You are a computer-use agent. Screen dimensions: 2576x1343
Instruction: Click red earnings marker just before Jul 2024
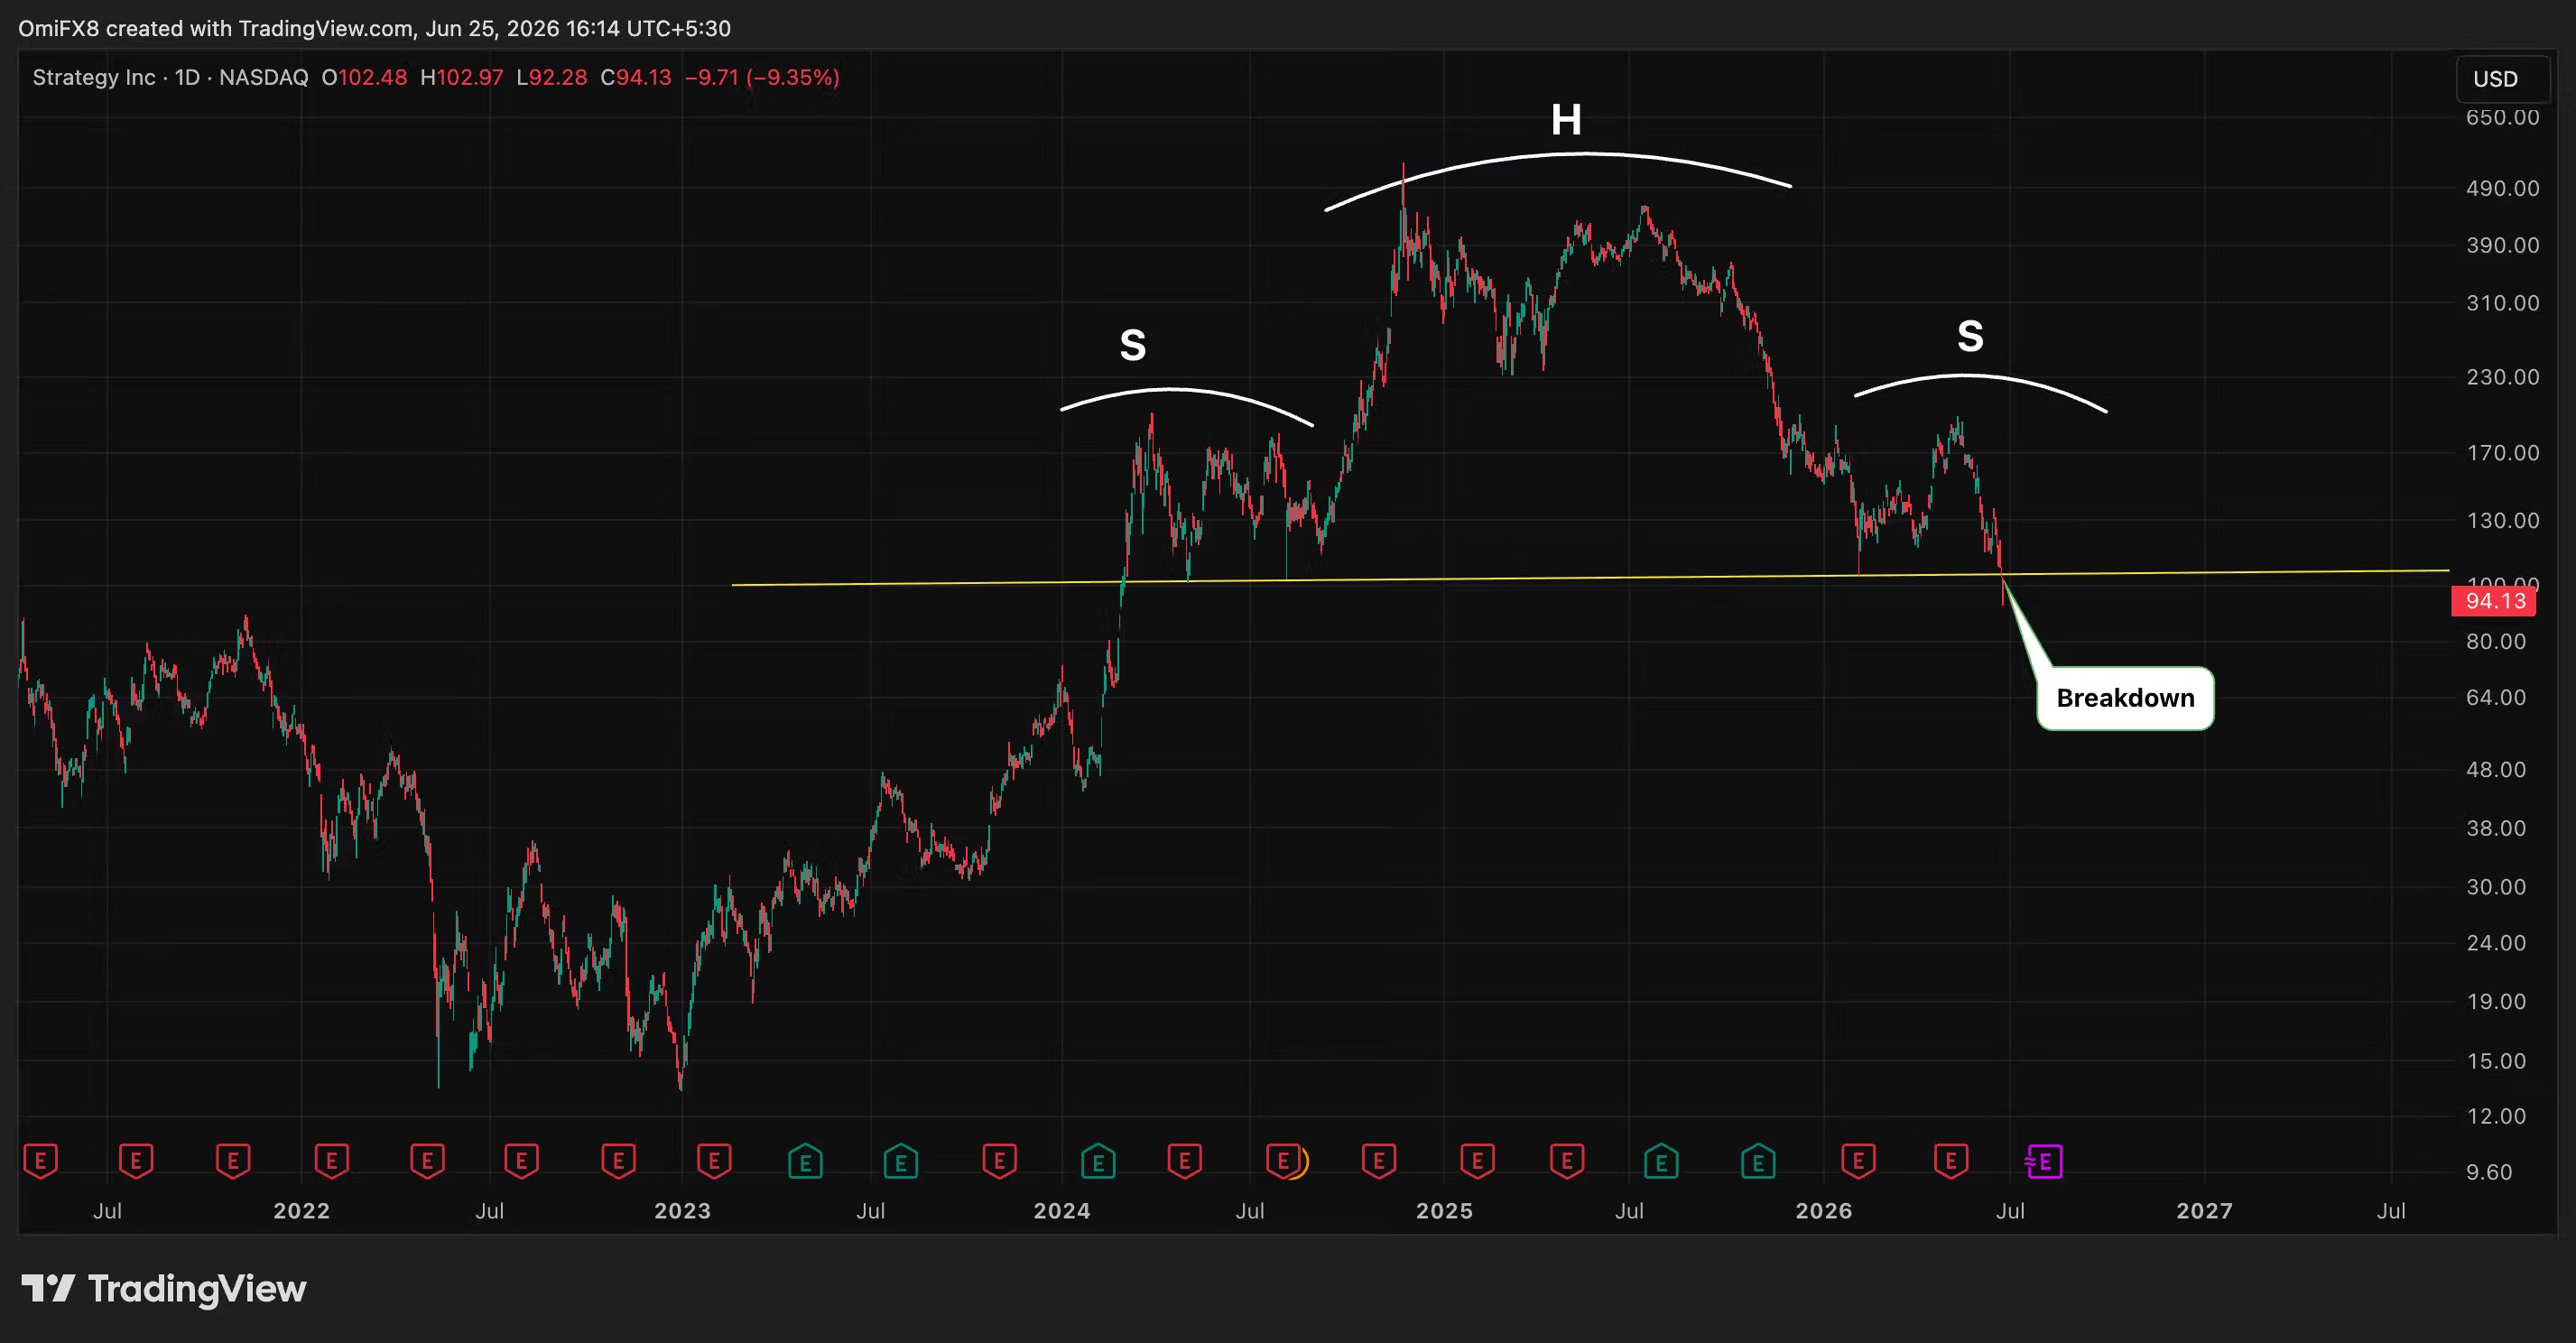[1185, 1161]
